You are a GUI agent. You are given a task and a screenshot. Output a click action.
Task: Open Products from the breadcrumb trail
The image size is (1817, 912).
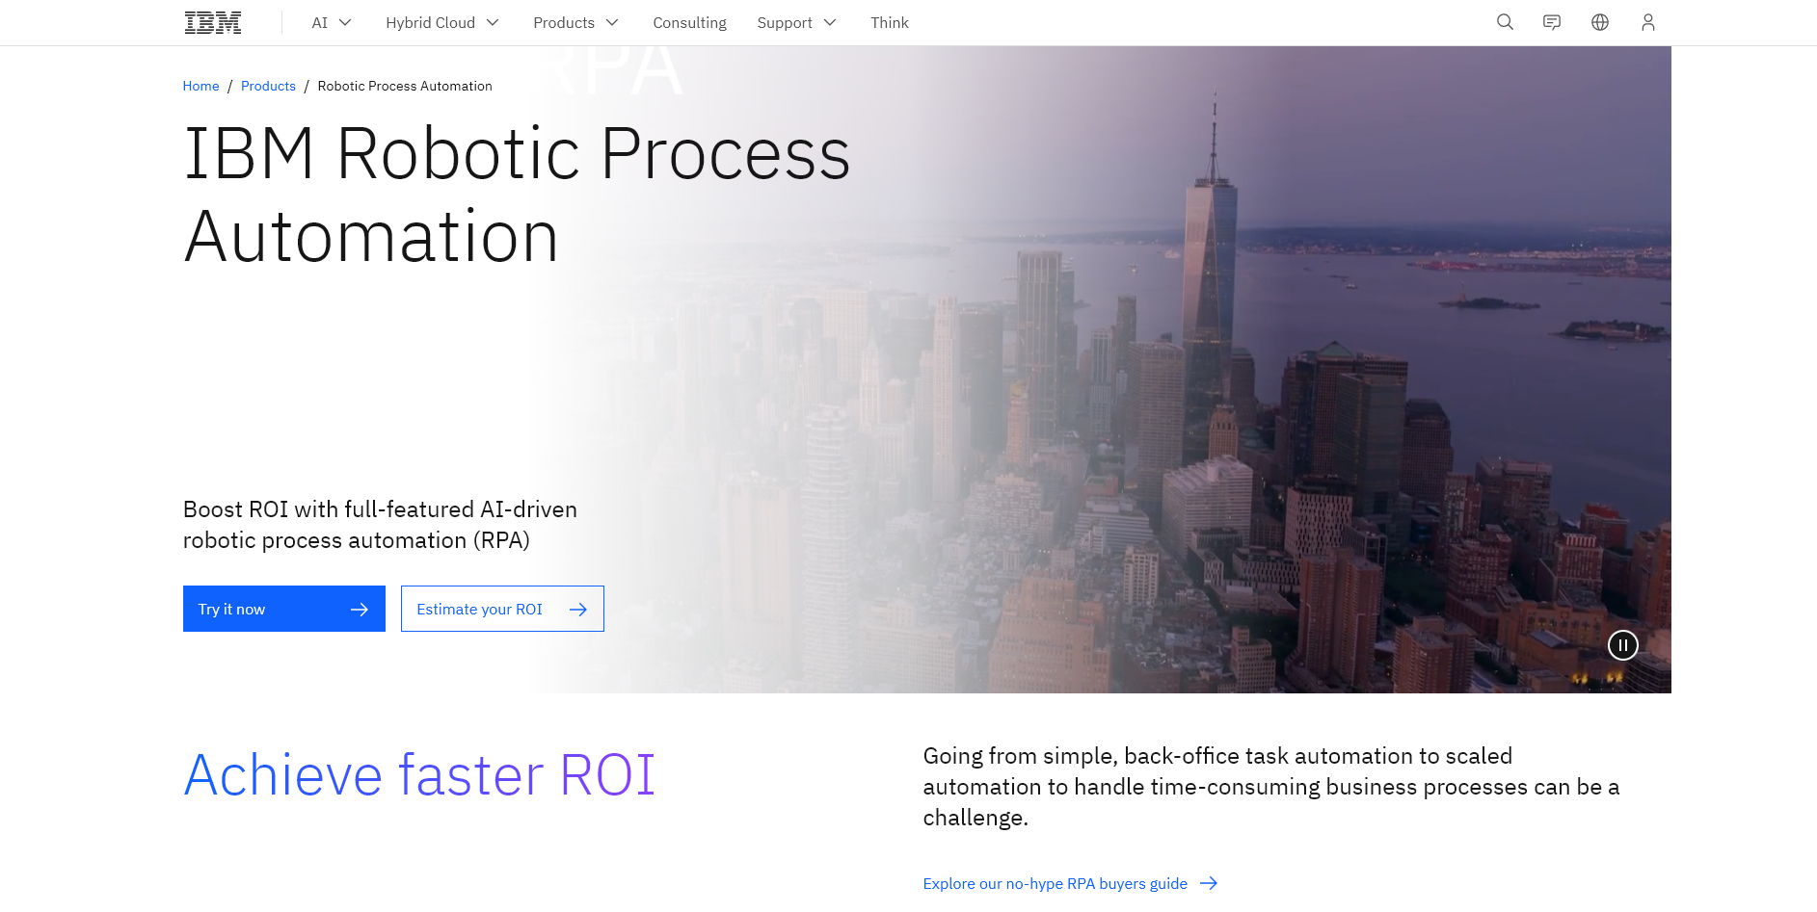coord(268,86)
